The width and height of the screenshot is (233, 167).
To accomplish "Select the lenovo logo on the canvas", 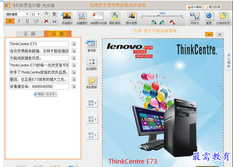I will coord(130,50).
